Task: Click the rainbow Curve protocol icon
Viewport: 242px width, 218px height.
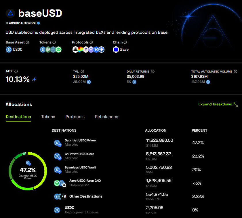Action: click(80, 50)
